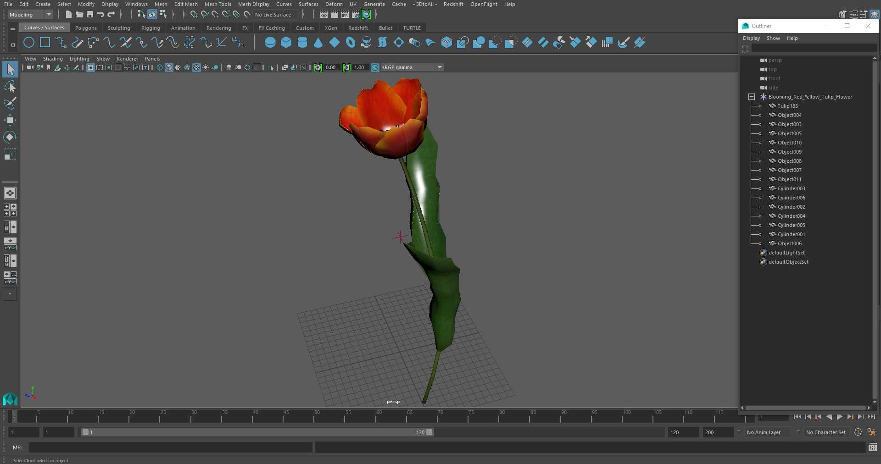Image resolution: width=881 pixels, height=464 pixels.
Task: Toggle textured display checker icon
Action: pyautogui.click(x=196, y=67)
